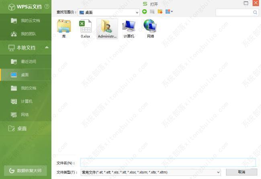Click the up one level icon
The height and width of the screenshot is (179, 261).
coord(152,12)
